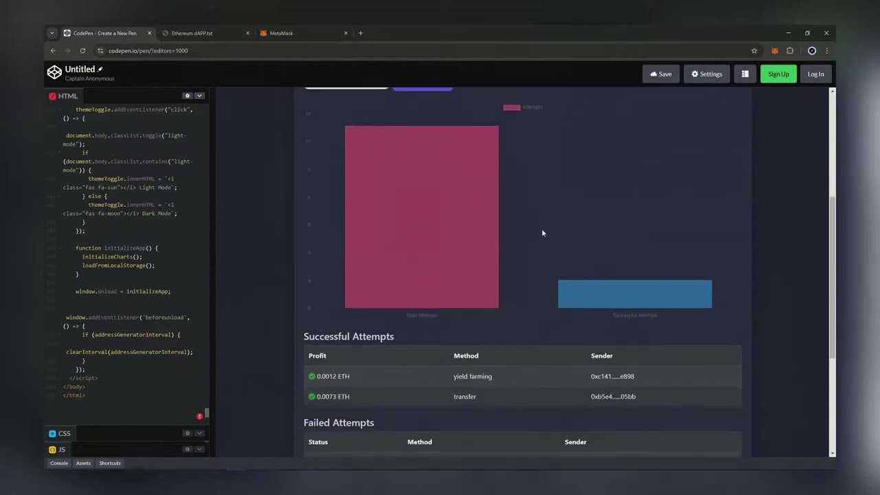Open MetaMask fox extension icon
Screen dimensions: 880x495
775,51
